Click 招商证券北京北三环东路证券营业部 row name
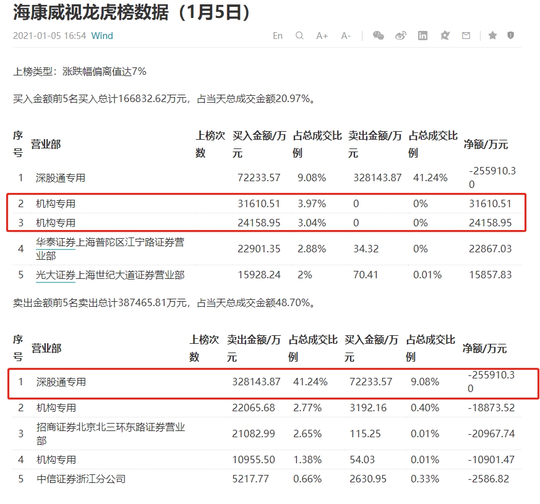Viewport: 540px width, 504px height. pos(111,434)
